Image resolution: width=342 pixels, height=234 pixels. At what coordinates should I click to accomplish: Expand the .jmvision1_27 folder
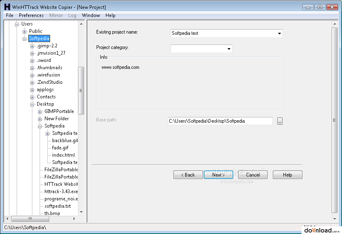32,53
